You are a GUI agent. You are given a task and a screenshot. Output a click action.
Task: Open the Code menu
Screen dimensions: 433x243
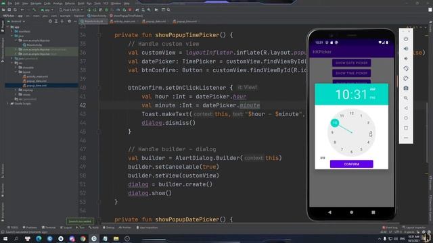click(47, 3)
